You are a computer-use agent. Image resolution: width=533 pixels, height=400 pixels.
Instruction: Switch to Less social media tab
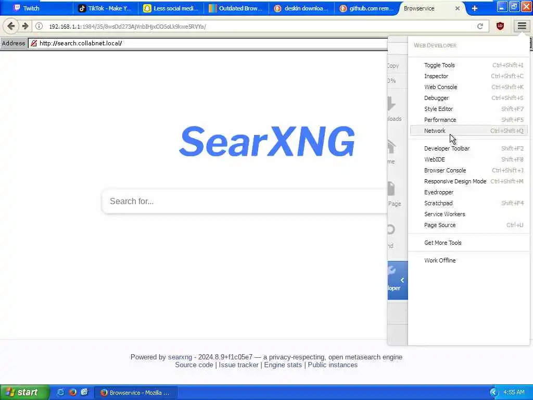click(x=172, y=8)
